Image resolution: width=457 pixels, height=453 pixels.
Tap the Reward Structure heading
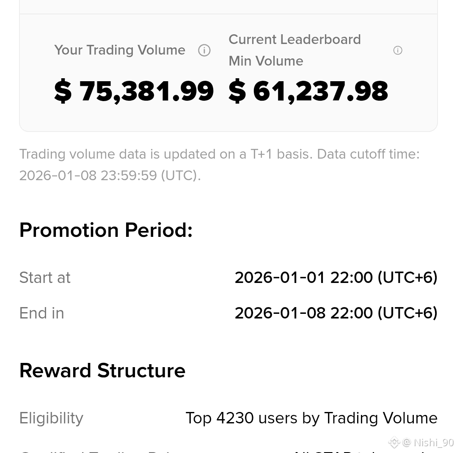click(102, 371)
